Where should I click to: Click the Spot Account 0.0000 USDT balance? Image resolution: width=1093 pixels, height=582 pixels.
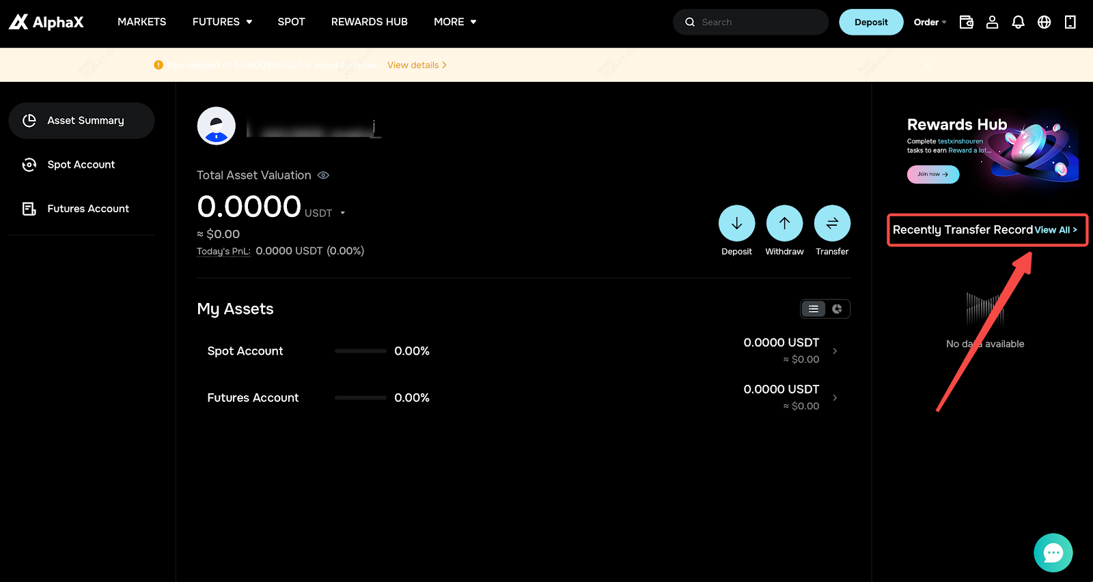(781, 343)
